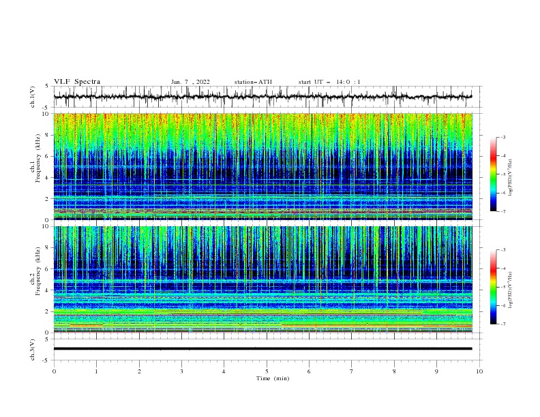Click the time axis tick label '10'
This screenshot has height=417, width=540.
(479, 371)
